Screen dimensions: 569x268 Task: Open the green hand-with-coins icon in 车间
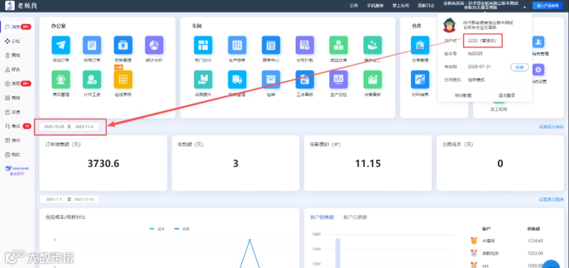tap(372, 45)
